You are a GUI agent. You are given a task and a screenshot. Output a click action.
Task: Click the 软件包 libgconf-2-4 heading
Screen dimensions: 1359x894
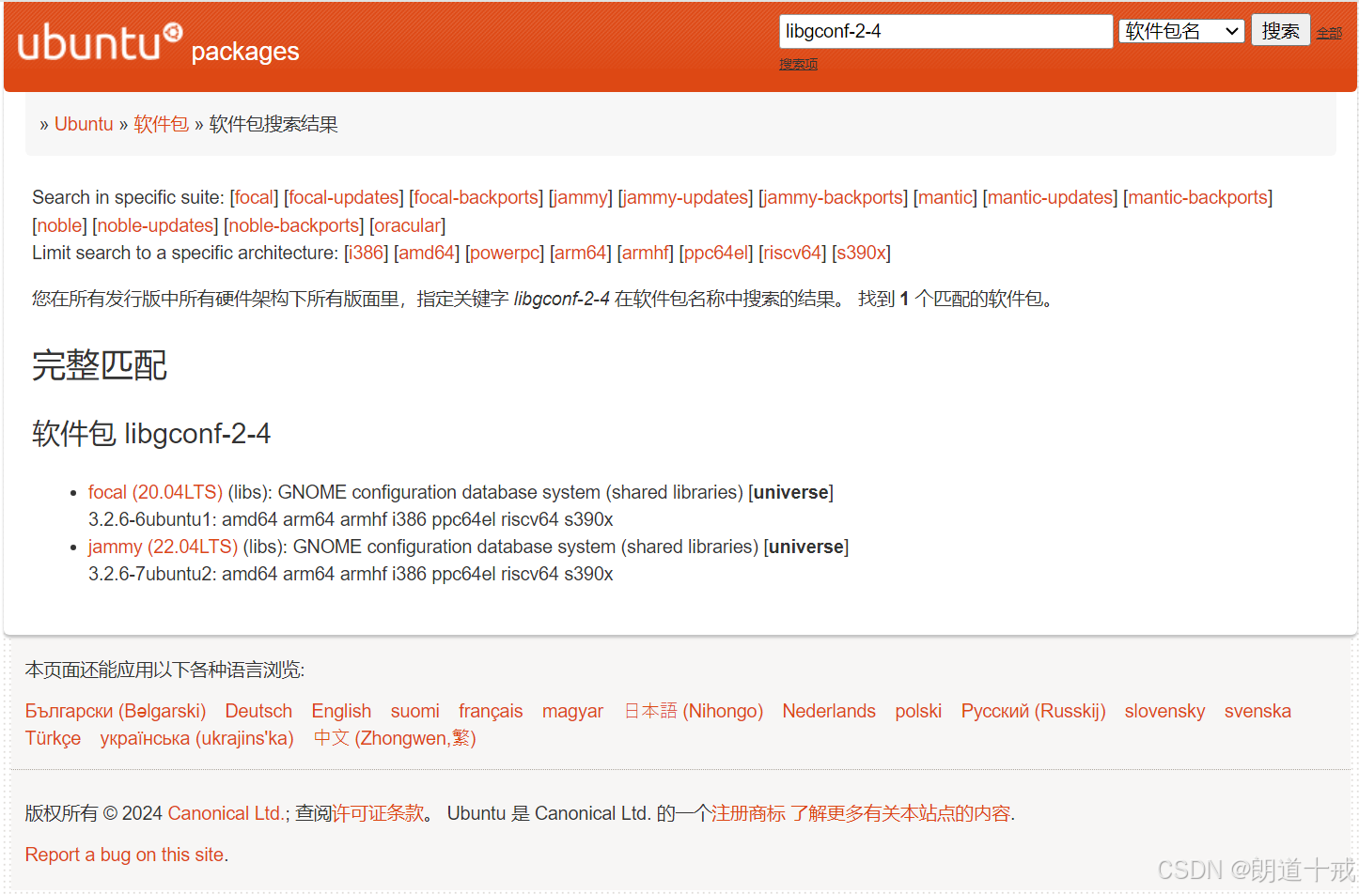pos(151,433)
